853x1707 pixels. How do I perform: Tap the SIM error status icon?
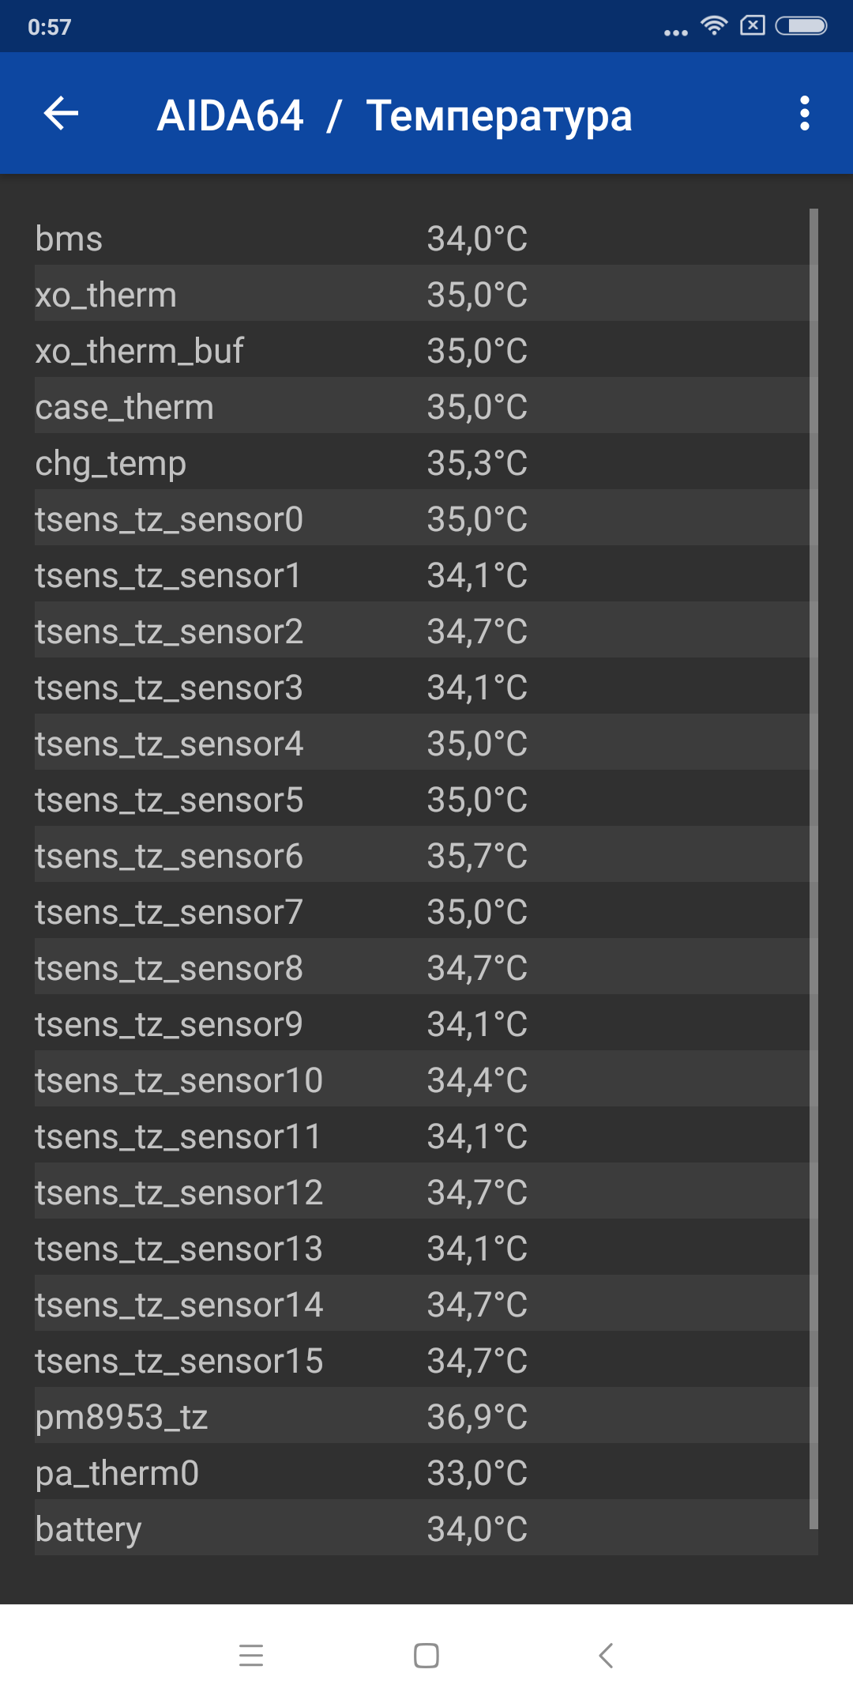tap(752, 26)
